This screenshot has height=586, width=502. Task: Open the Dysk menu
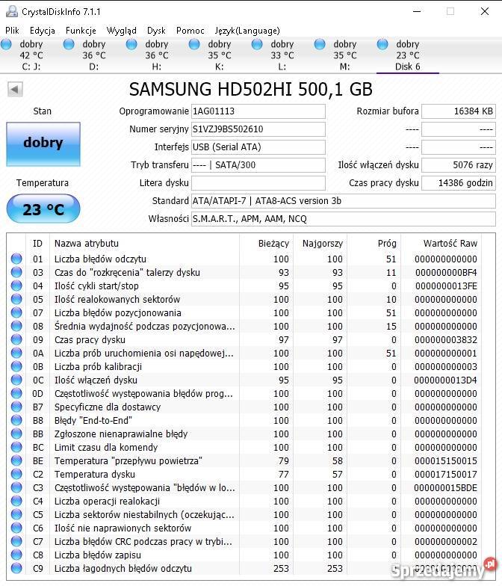[x=156, y=30]
